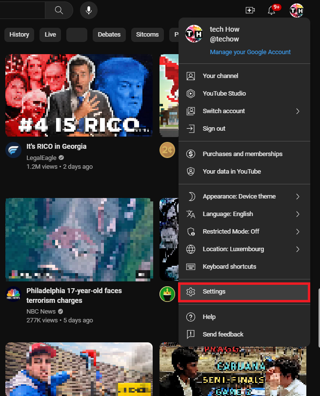Open the #4 IS RICO thumbnail
320x396 pixels.
coord(79,96)
